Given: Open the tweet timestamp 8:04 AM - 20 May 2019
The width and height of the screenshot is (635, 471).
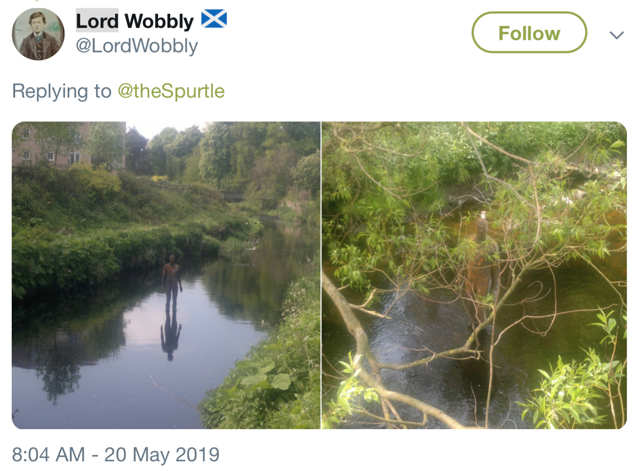Looking at the screenshot, I should coord(116,454).
